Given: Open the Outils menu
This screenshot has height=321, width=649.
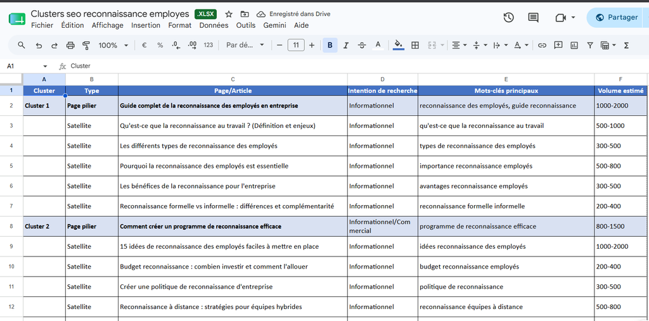Looking at the screenshot, I should 246,25.
